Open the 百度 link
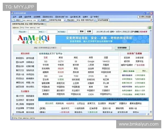 (46, 58)
